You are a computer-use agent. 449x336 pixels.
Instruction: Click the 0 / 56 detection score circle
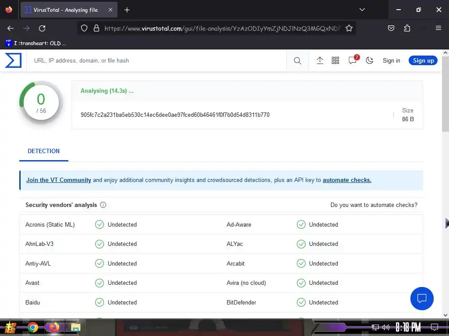click(41, 103)
